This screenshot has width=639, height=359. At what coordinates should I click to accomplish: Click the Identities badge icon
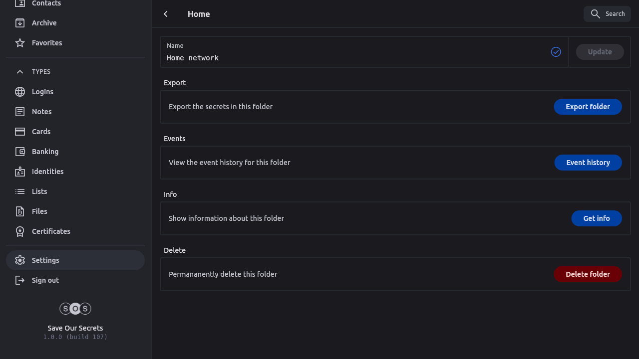[x=20, y=172]
